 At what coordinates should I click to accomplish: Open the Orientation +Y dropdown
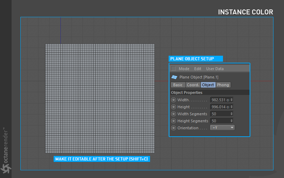point(222,128)
